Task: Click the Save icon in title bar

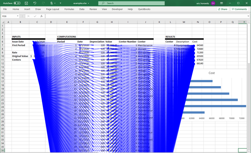Action: coord(26,3)
